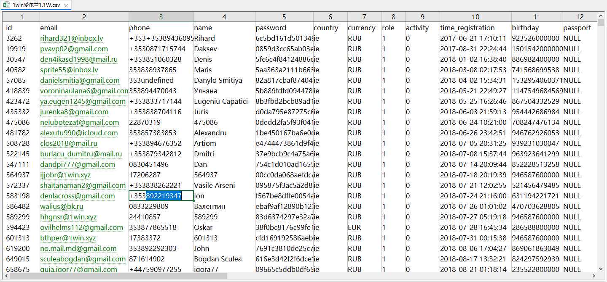Select column header 2
607x282 pixels.
pos(84,17)
